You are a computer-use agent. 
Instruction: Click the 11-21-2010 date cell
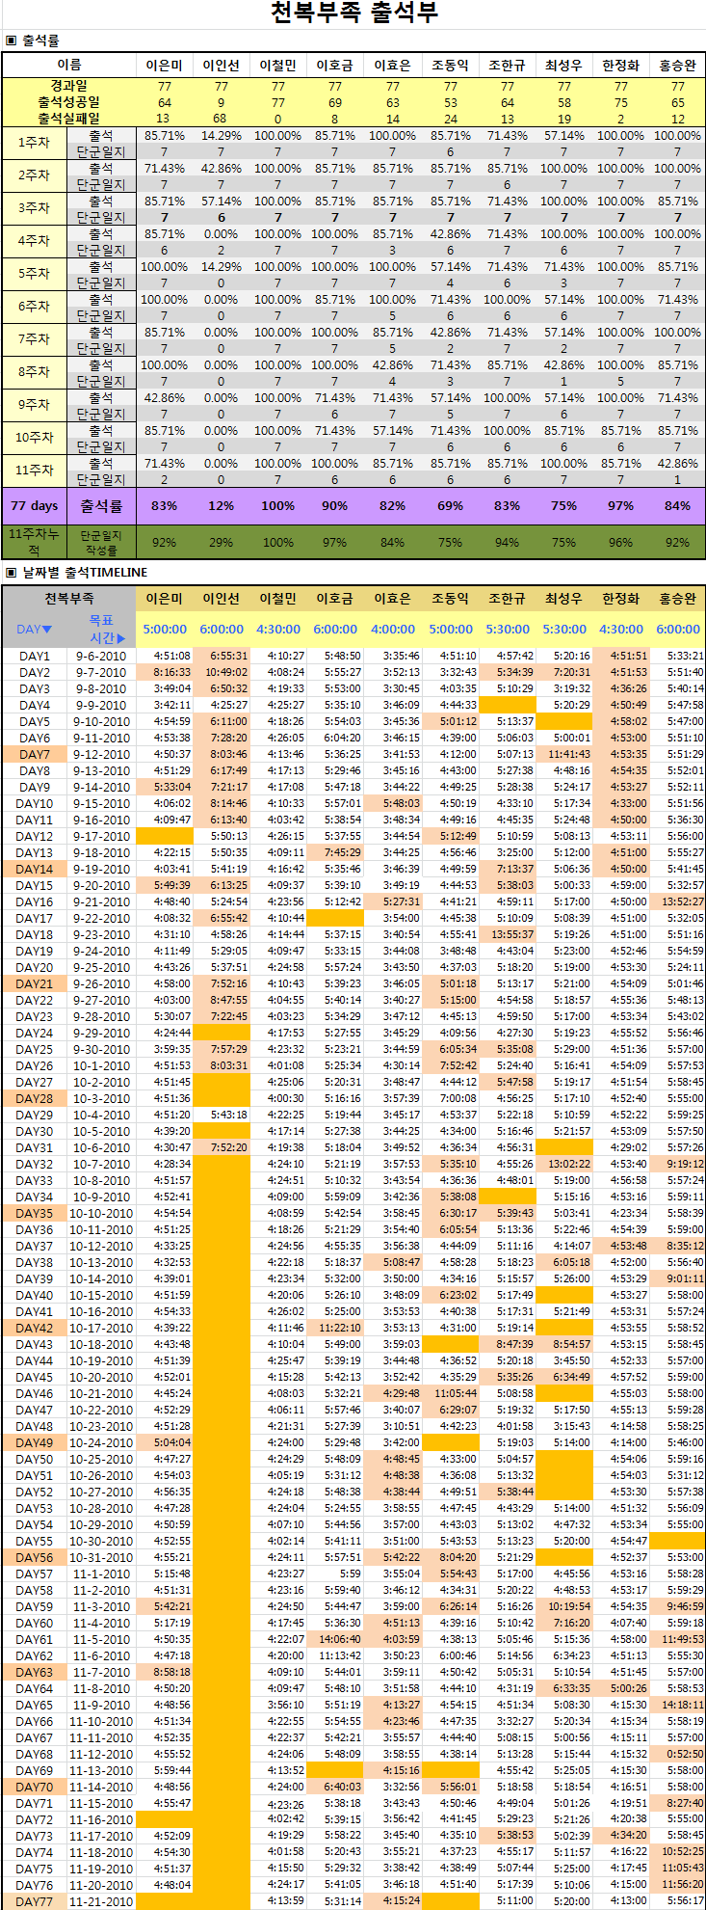tap(101, 1901)
